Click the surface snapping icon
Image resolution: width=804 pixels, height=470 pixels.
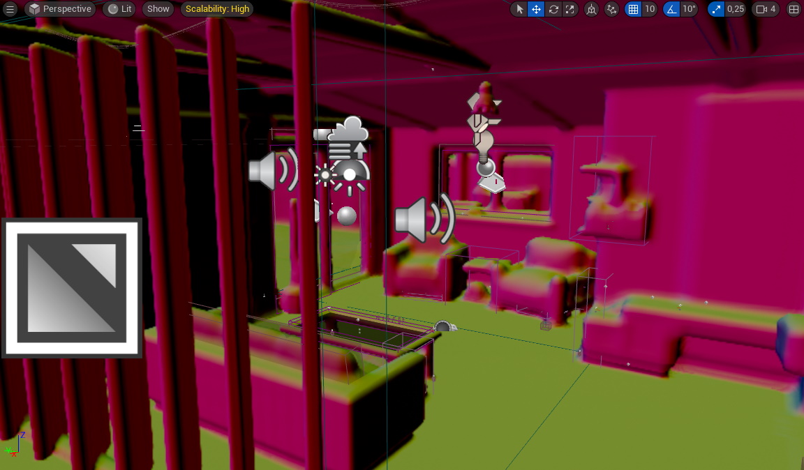[612, 9]
